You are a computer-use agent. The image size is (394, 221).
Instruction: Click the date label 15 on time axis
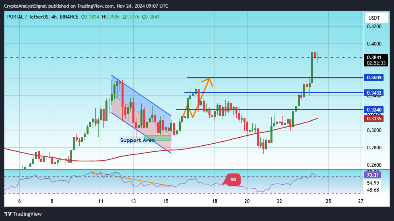click(166, 201)
